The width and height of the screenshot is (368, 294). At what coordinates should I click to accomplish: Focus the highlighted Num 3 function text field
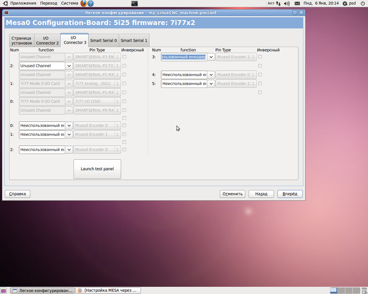184,57
